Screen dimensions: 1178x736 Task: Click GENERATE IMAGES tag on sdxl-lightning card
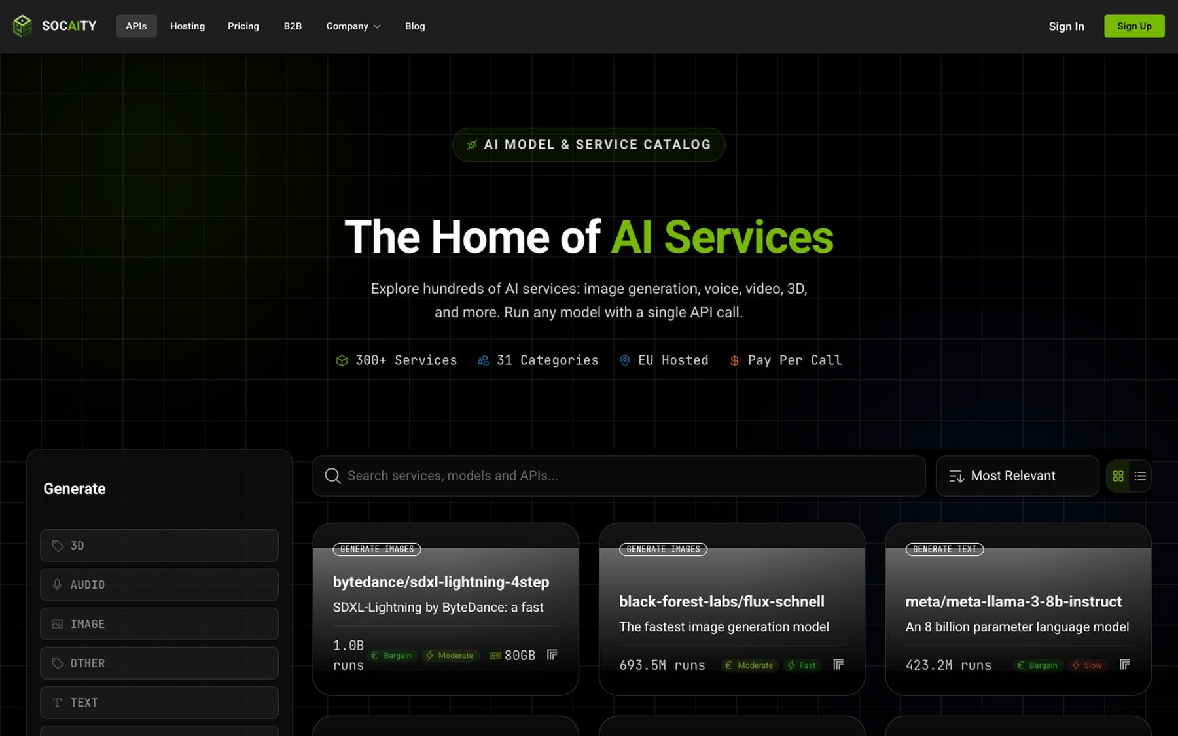click(377, 550)
